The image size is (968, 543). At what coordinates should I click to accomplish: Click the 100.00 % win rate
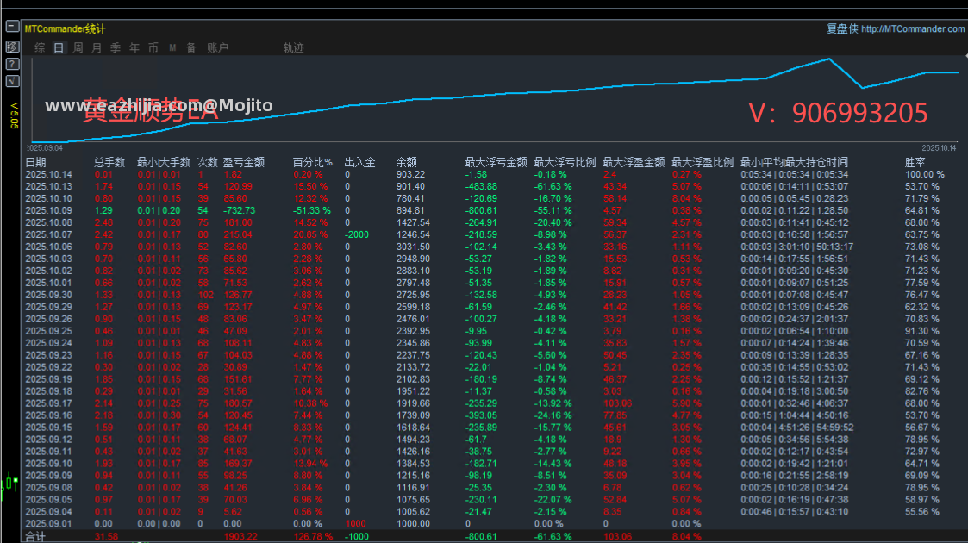(x=924, y=175)
